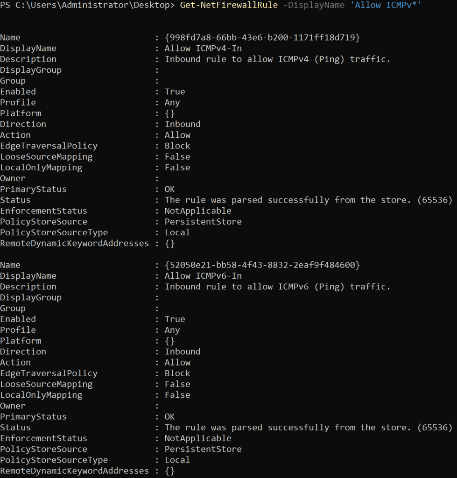Click the PS prompt path text
The height and width of the screenshot is (478, 457).
pos(87,5)
